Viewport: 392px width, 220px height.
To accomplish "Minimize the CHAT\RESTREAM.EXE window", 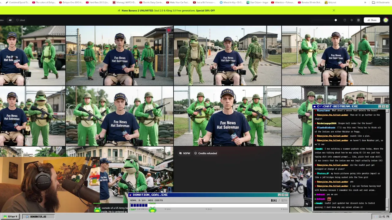I will [380, 106].
